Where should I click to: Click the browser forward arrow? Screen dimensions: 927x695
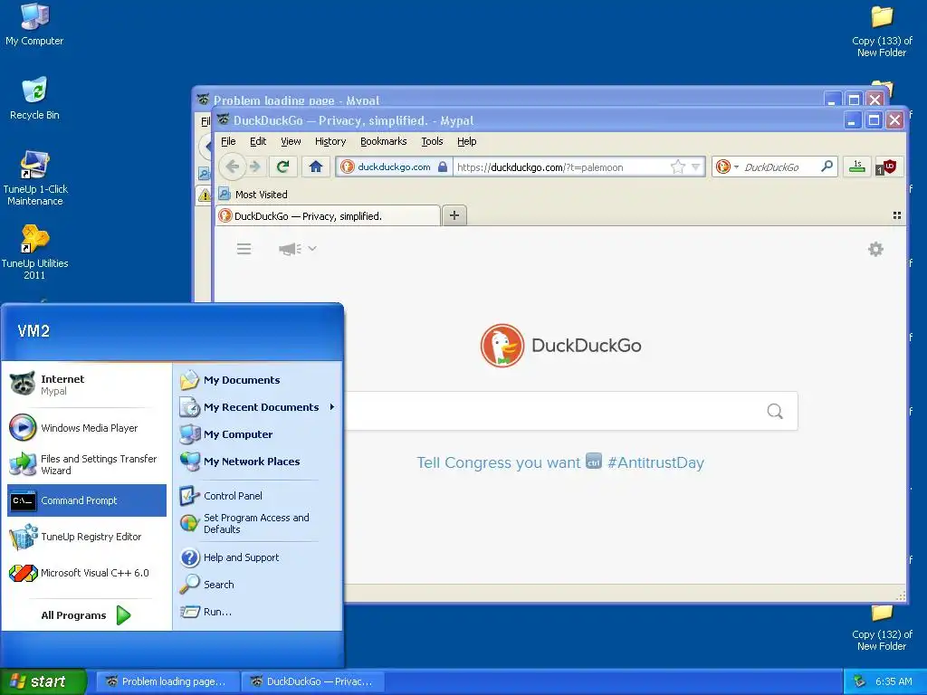coord(254,167)
